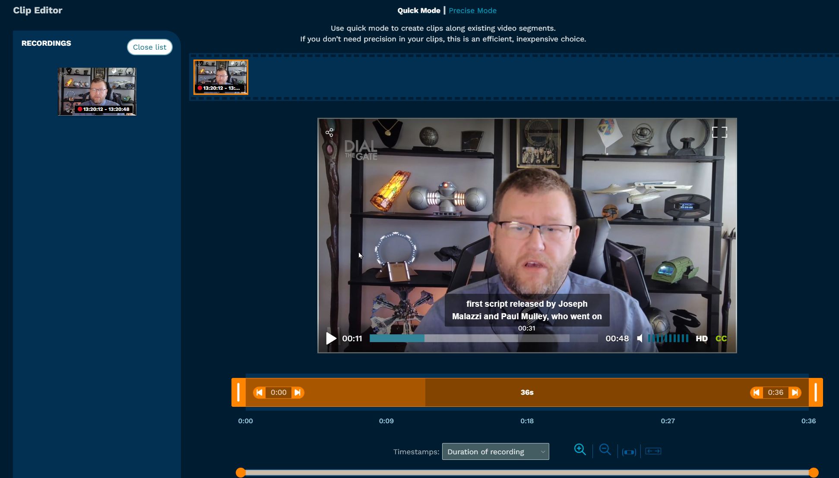
Task: Seek on the video progress bar
Action: [484, 338]
